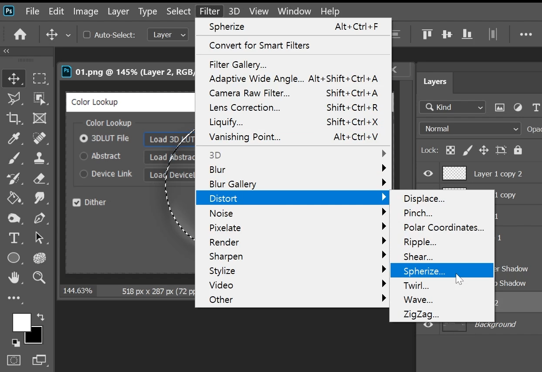
Task: Click Align Vertical Centers in options bar
Action: pyautogui.click(x=447, y=34)
